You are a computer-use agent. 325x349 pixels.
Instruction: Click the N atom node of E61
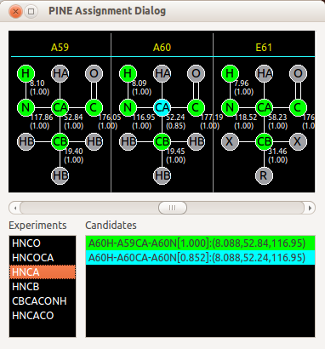pyautogui.click(x=230, y=107)
